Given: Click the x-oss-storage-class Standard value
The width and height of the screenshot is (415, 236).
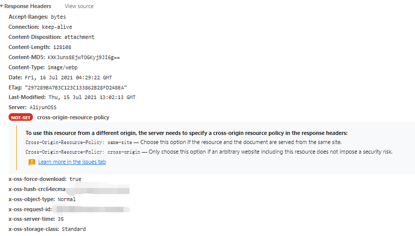Looking at the screenshot, I should [74, 229].
